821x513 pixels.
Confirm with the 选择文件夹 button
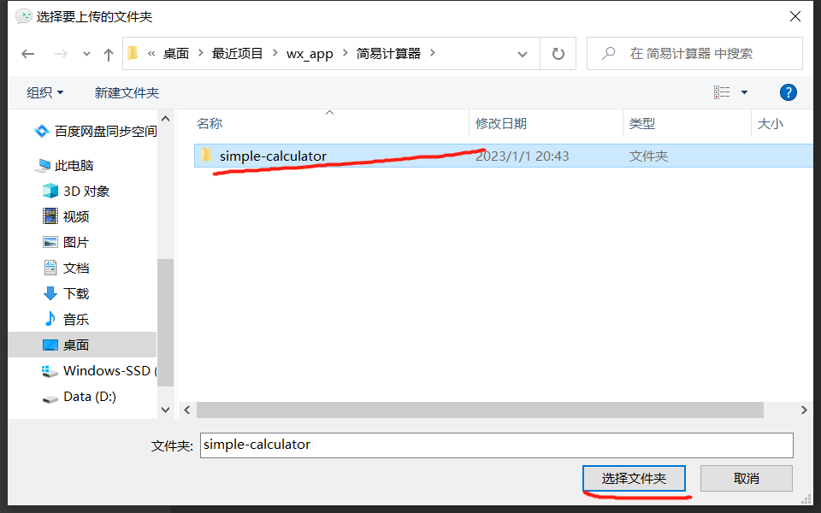[635, 478]
